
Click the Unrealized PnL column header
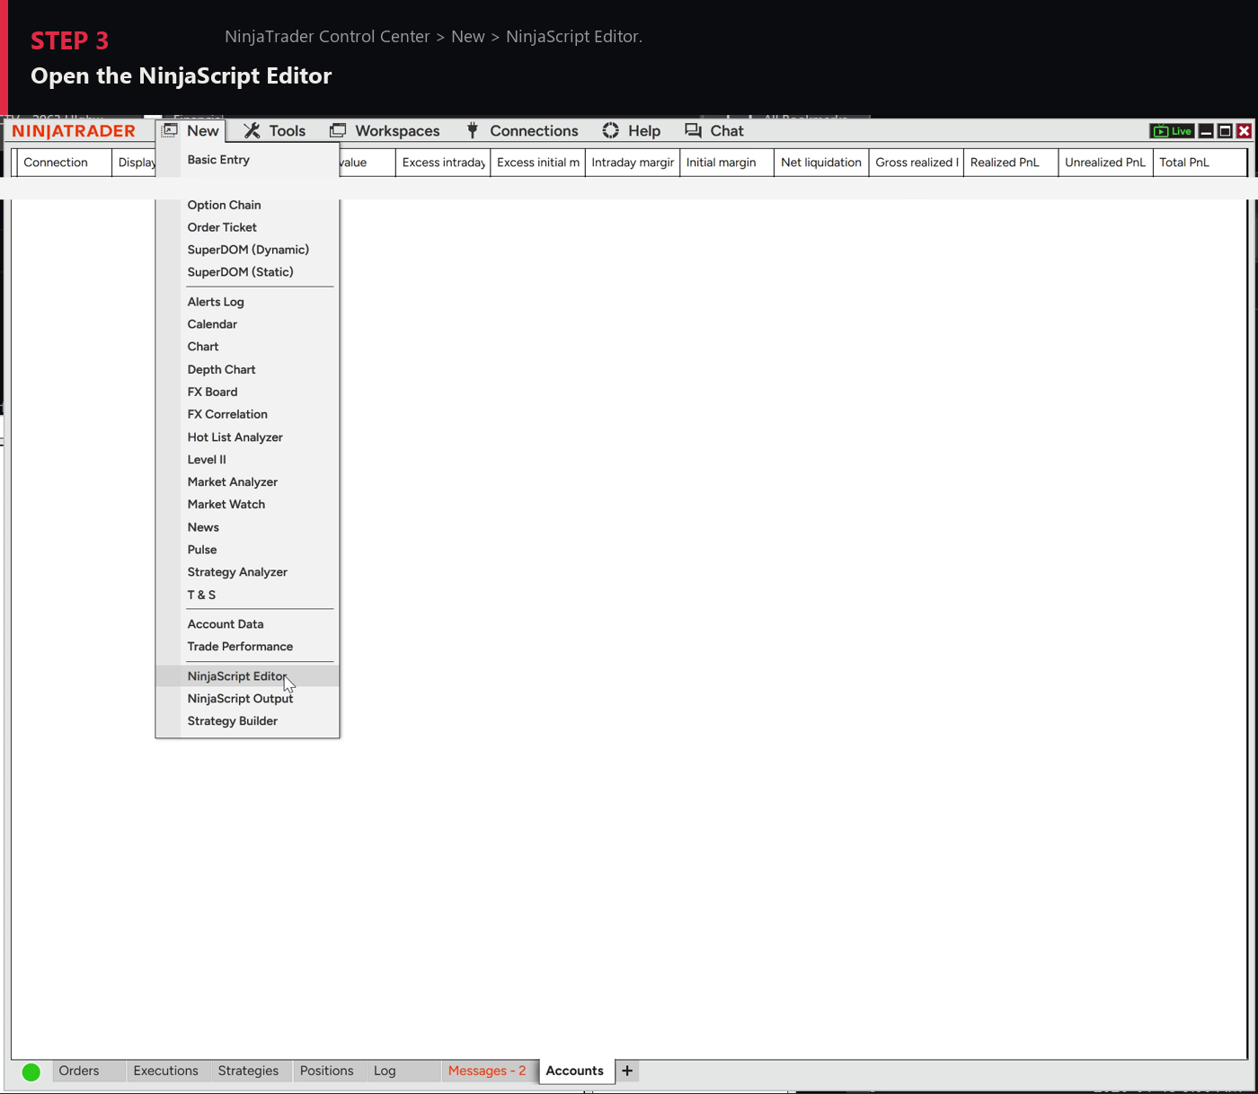[1106, 163]
